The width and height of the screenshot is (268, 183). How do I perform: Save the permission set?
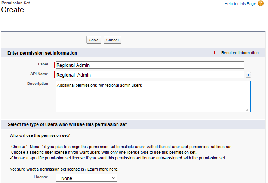click(x=94, y=40)
